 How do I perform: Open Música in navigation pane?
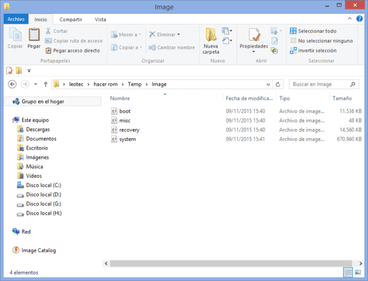click(30, 166)
